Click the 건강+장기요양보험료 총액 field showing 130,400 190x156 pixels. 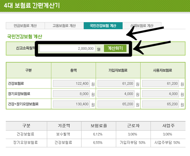[71, 104]
